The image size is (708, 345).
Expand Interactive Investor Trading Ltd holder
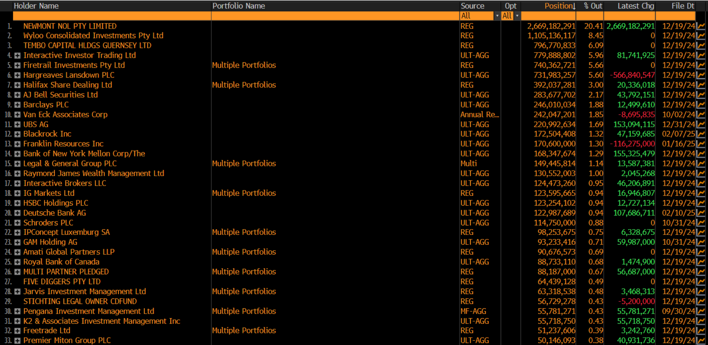[17, 56]
